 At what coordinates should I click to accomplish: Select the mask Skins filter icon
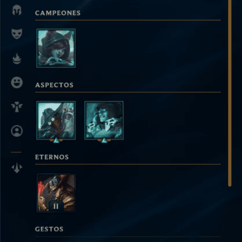pyautogui.click(x=17, y=34)
